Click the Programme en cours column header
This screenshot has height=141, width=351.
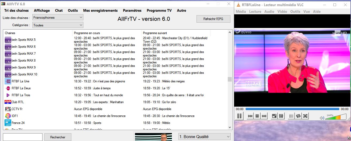pos(107,33)
